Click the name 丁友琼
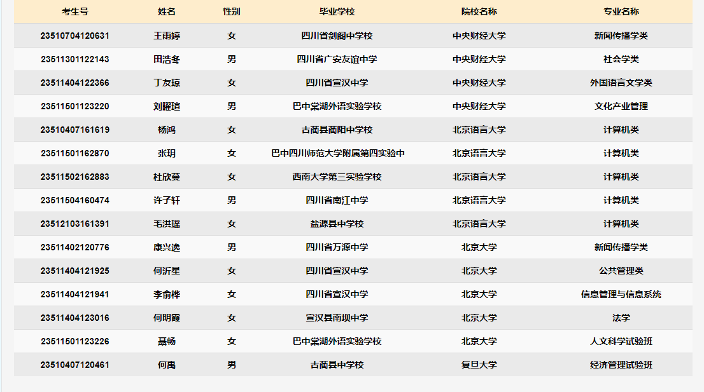Image resolution: width=704 pixels, height=392 pixels. (167, 83)
